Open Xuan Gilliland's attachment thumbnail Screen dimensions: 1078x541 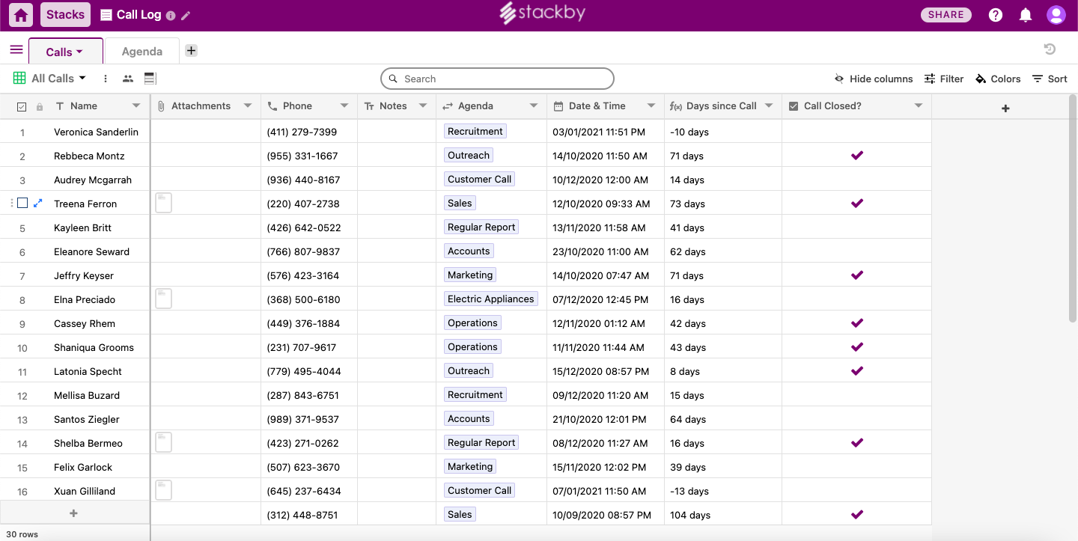pyautogui.click(x=163, y=490)
